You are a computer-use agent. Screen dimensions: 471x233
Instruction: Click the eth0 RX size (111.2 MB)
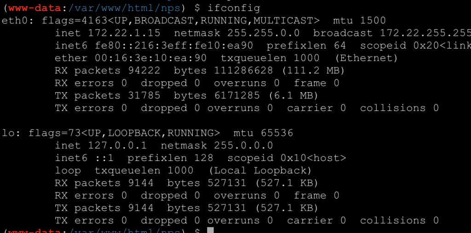[x=312, y=71]
